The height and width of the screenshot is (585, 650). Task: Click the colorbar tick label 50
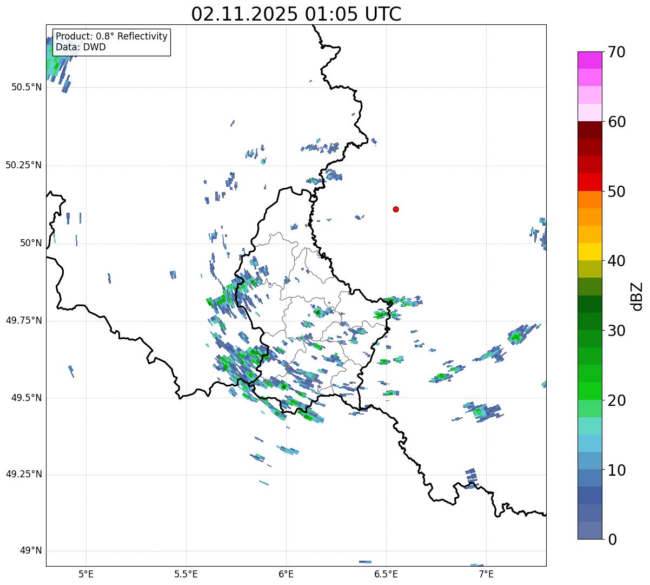tap(616, 192)
